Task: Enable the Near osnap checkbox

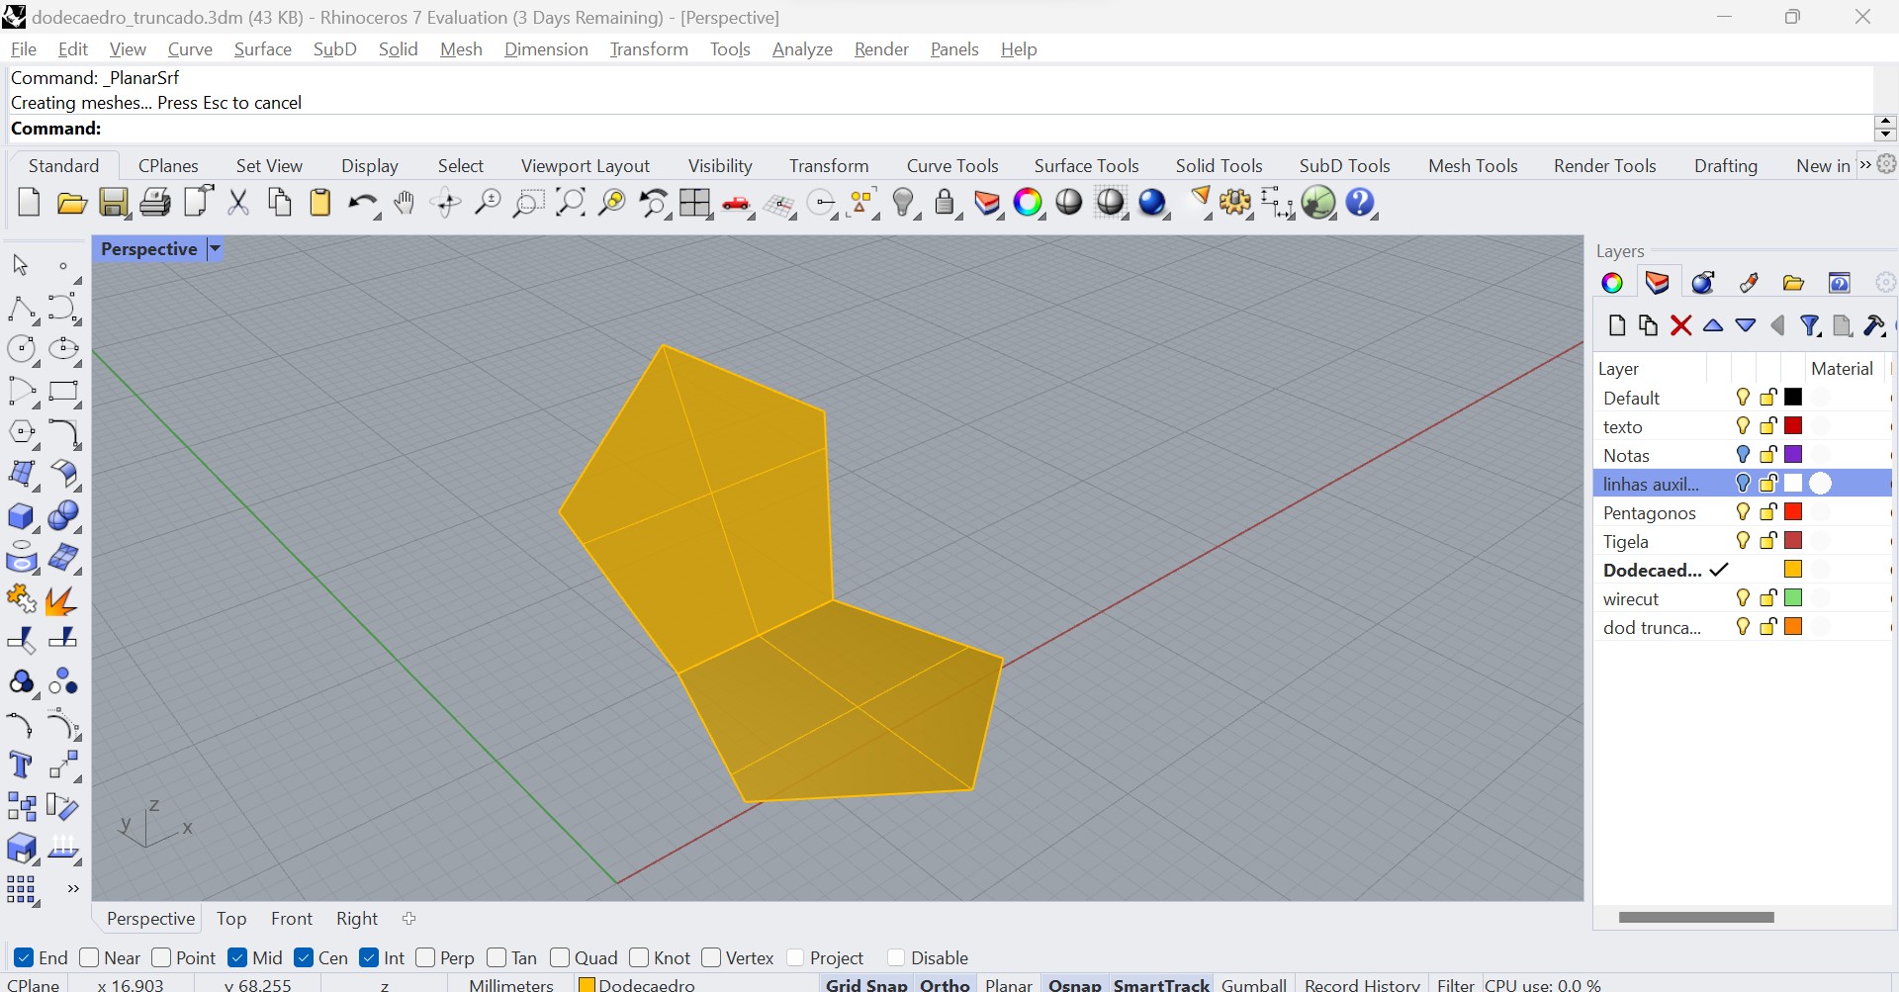Action: [89, 957]
